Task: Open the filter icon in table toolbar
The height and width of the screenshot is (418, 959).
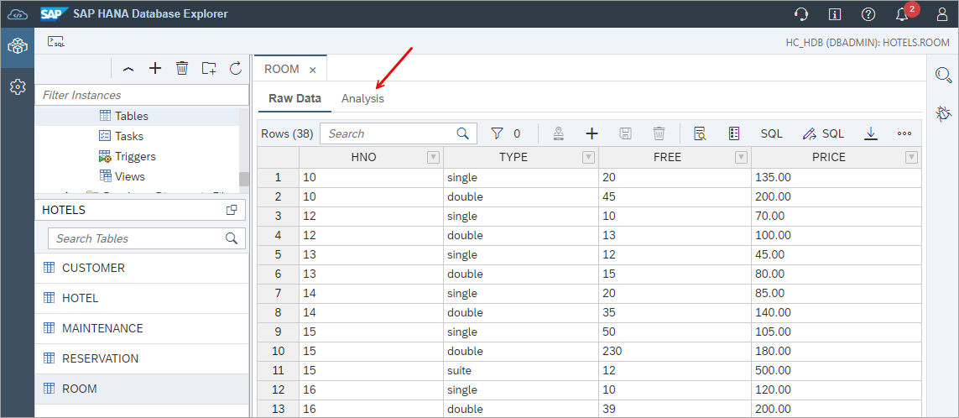Action: tap(498, 133)
